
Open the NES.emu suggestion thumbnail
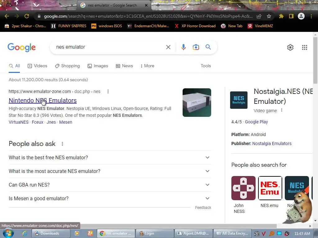(x=270, y=188)
